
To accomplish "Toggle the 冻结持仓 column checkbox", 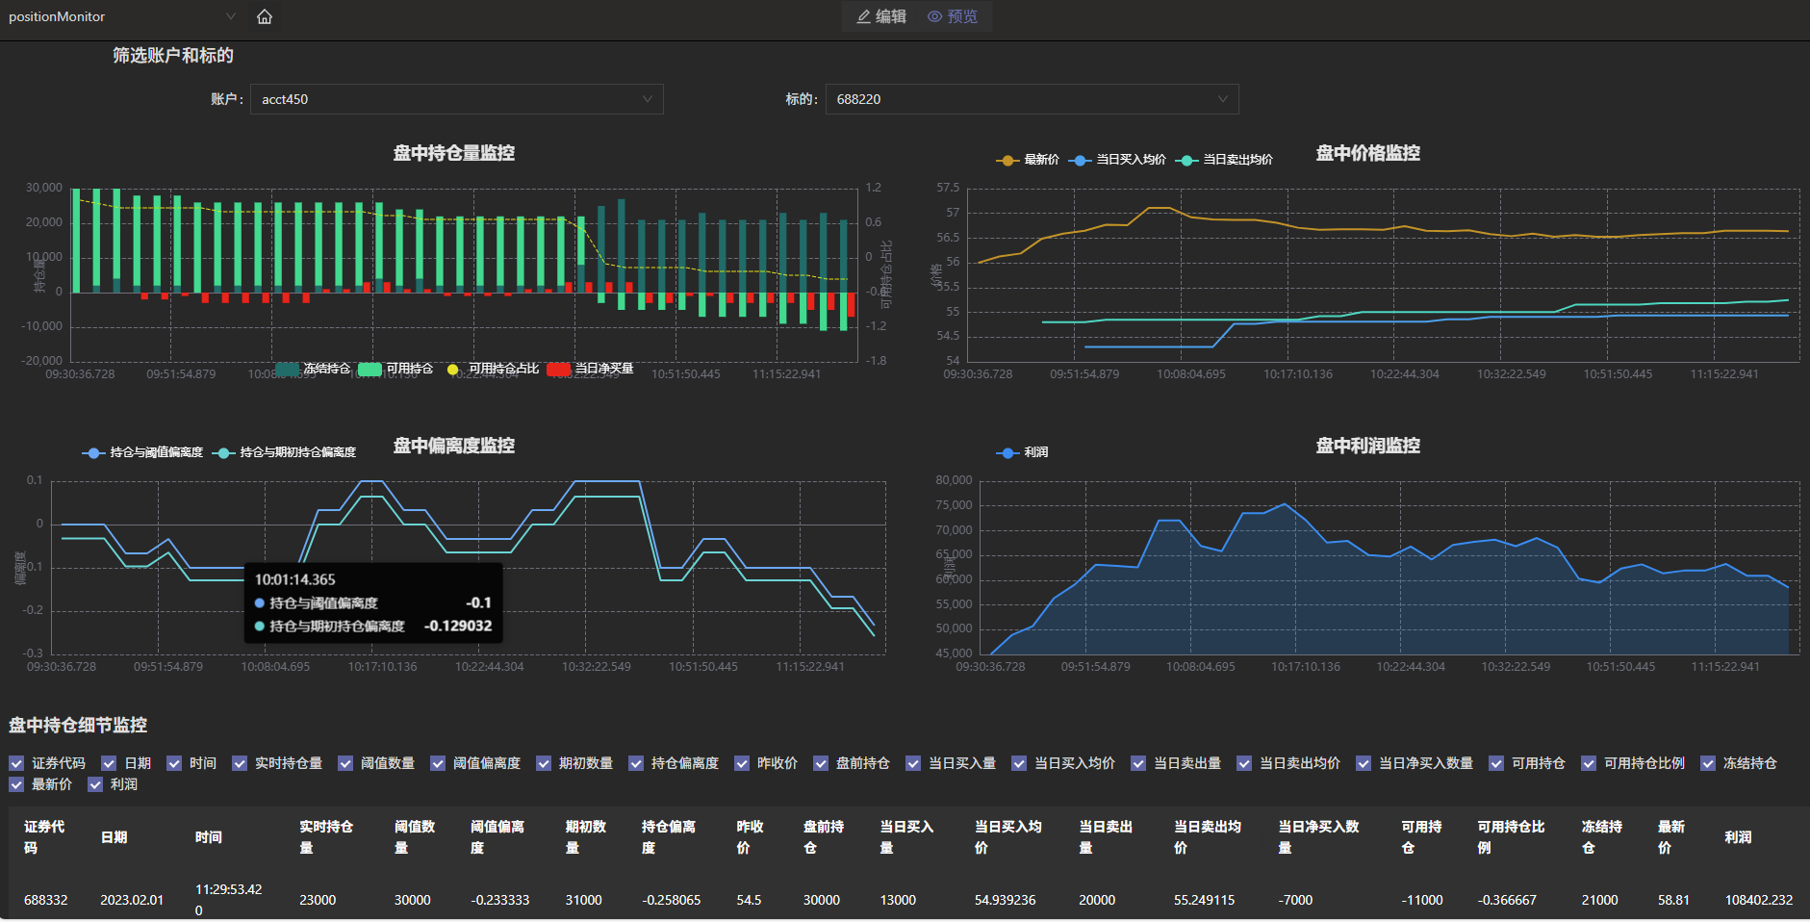I will tap(1708, 763).
